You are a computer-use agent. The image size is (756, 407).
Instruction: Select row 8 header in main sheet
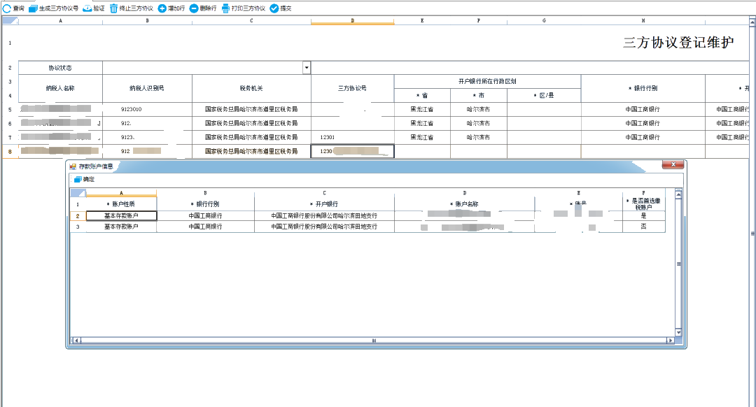pos(10,151)
